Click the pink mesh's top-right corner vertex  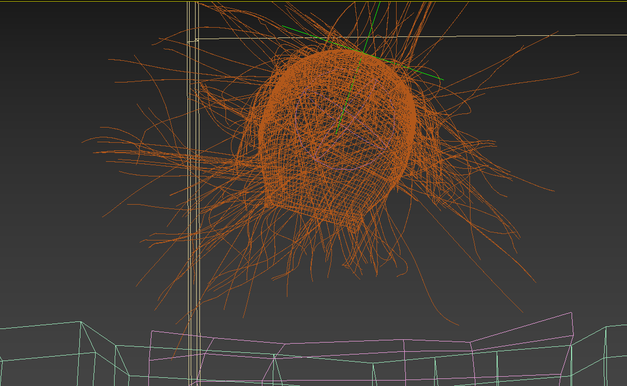click(572, 313)
